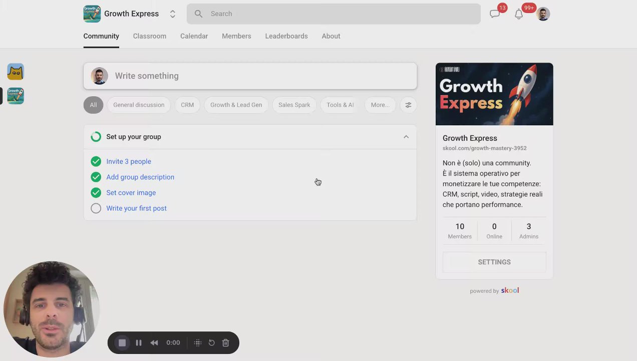
Task: Switch to the Classroom tab
Action: 150,36
